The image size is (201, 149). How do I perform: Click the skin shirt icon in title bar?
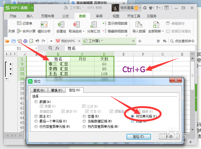click(x=151, y=8)
